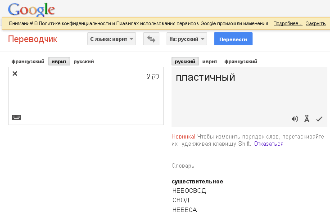Viewport: 330px width, 217px height.
Task: Select французский as source language
Action: coord(28,61)
